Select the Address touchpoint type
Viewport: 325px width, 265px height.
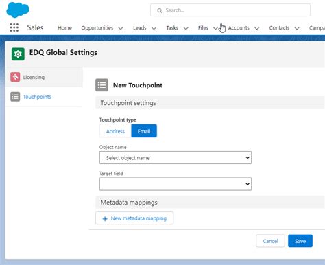pos(115,131)
